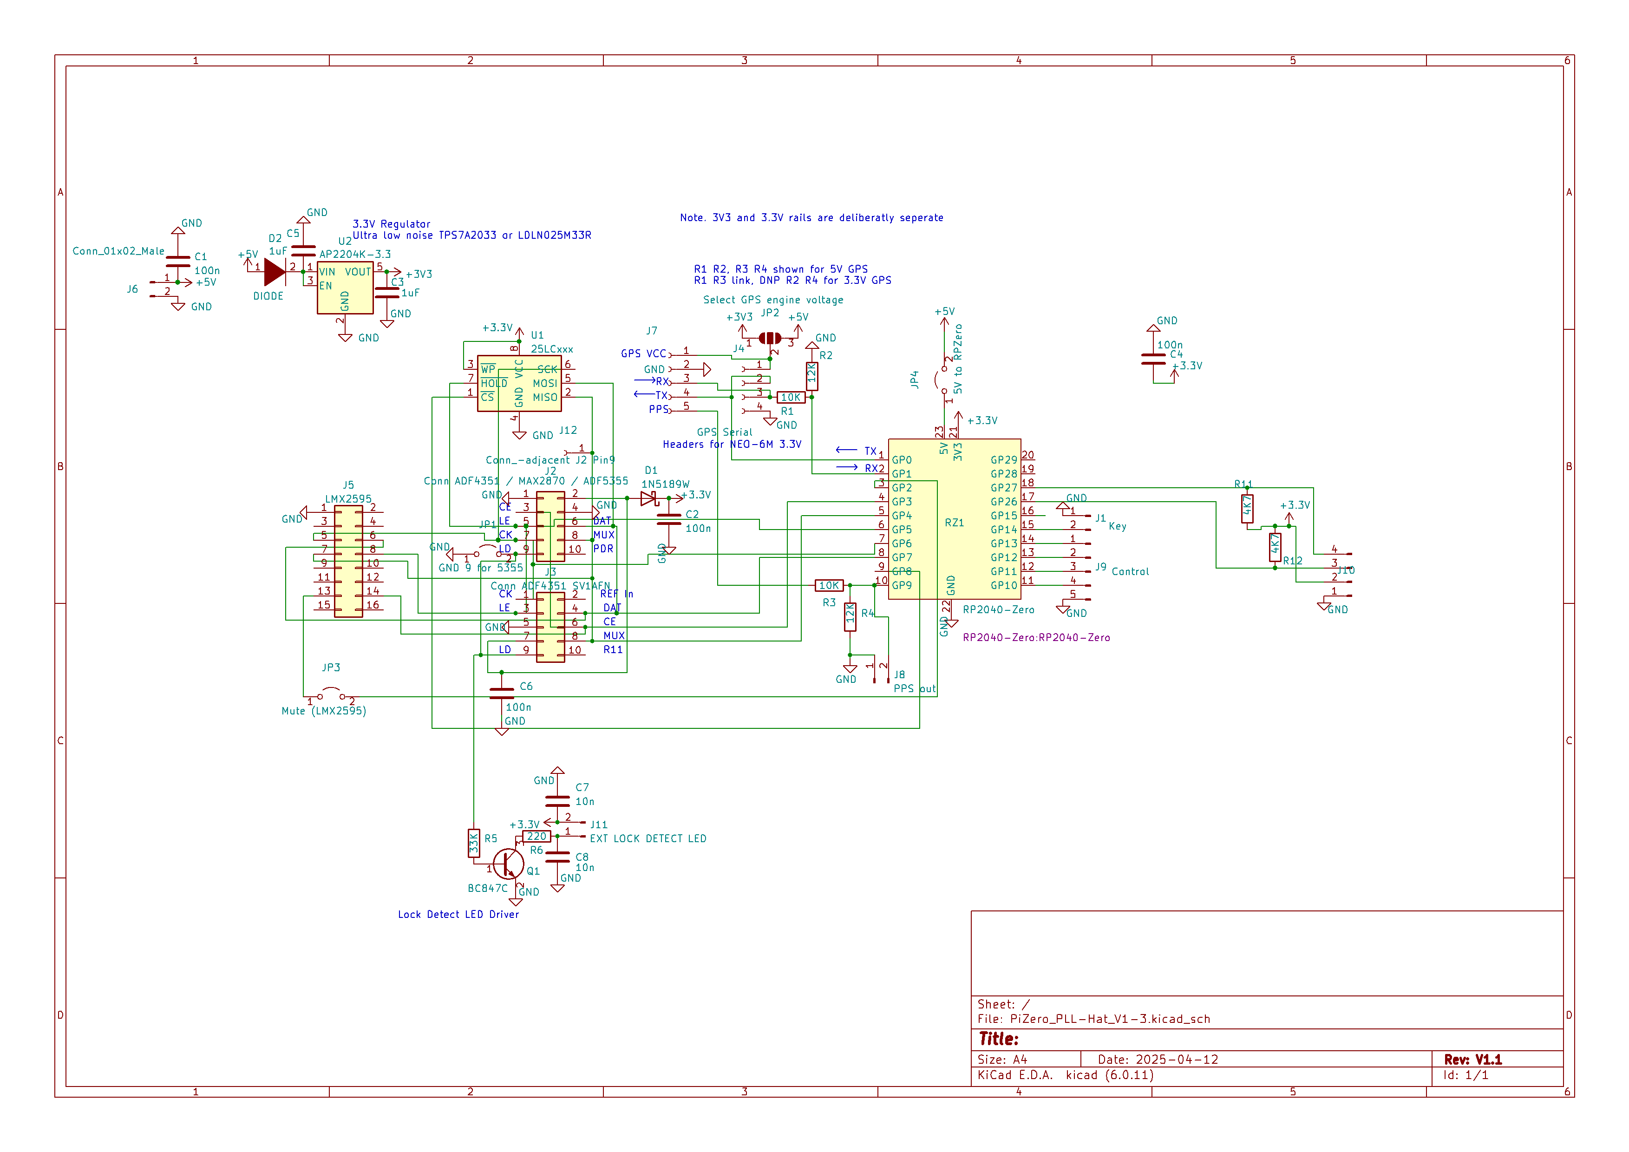Click the JP4 5V to RPZero jumper
This screenshot has height=1152, width=1629.
pyautogui.click(x=944, y=380)
